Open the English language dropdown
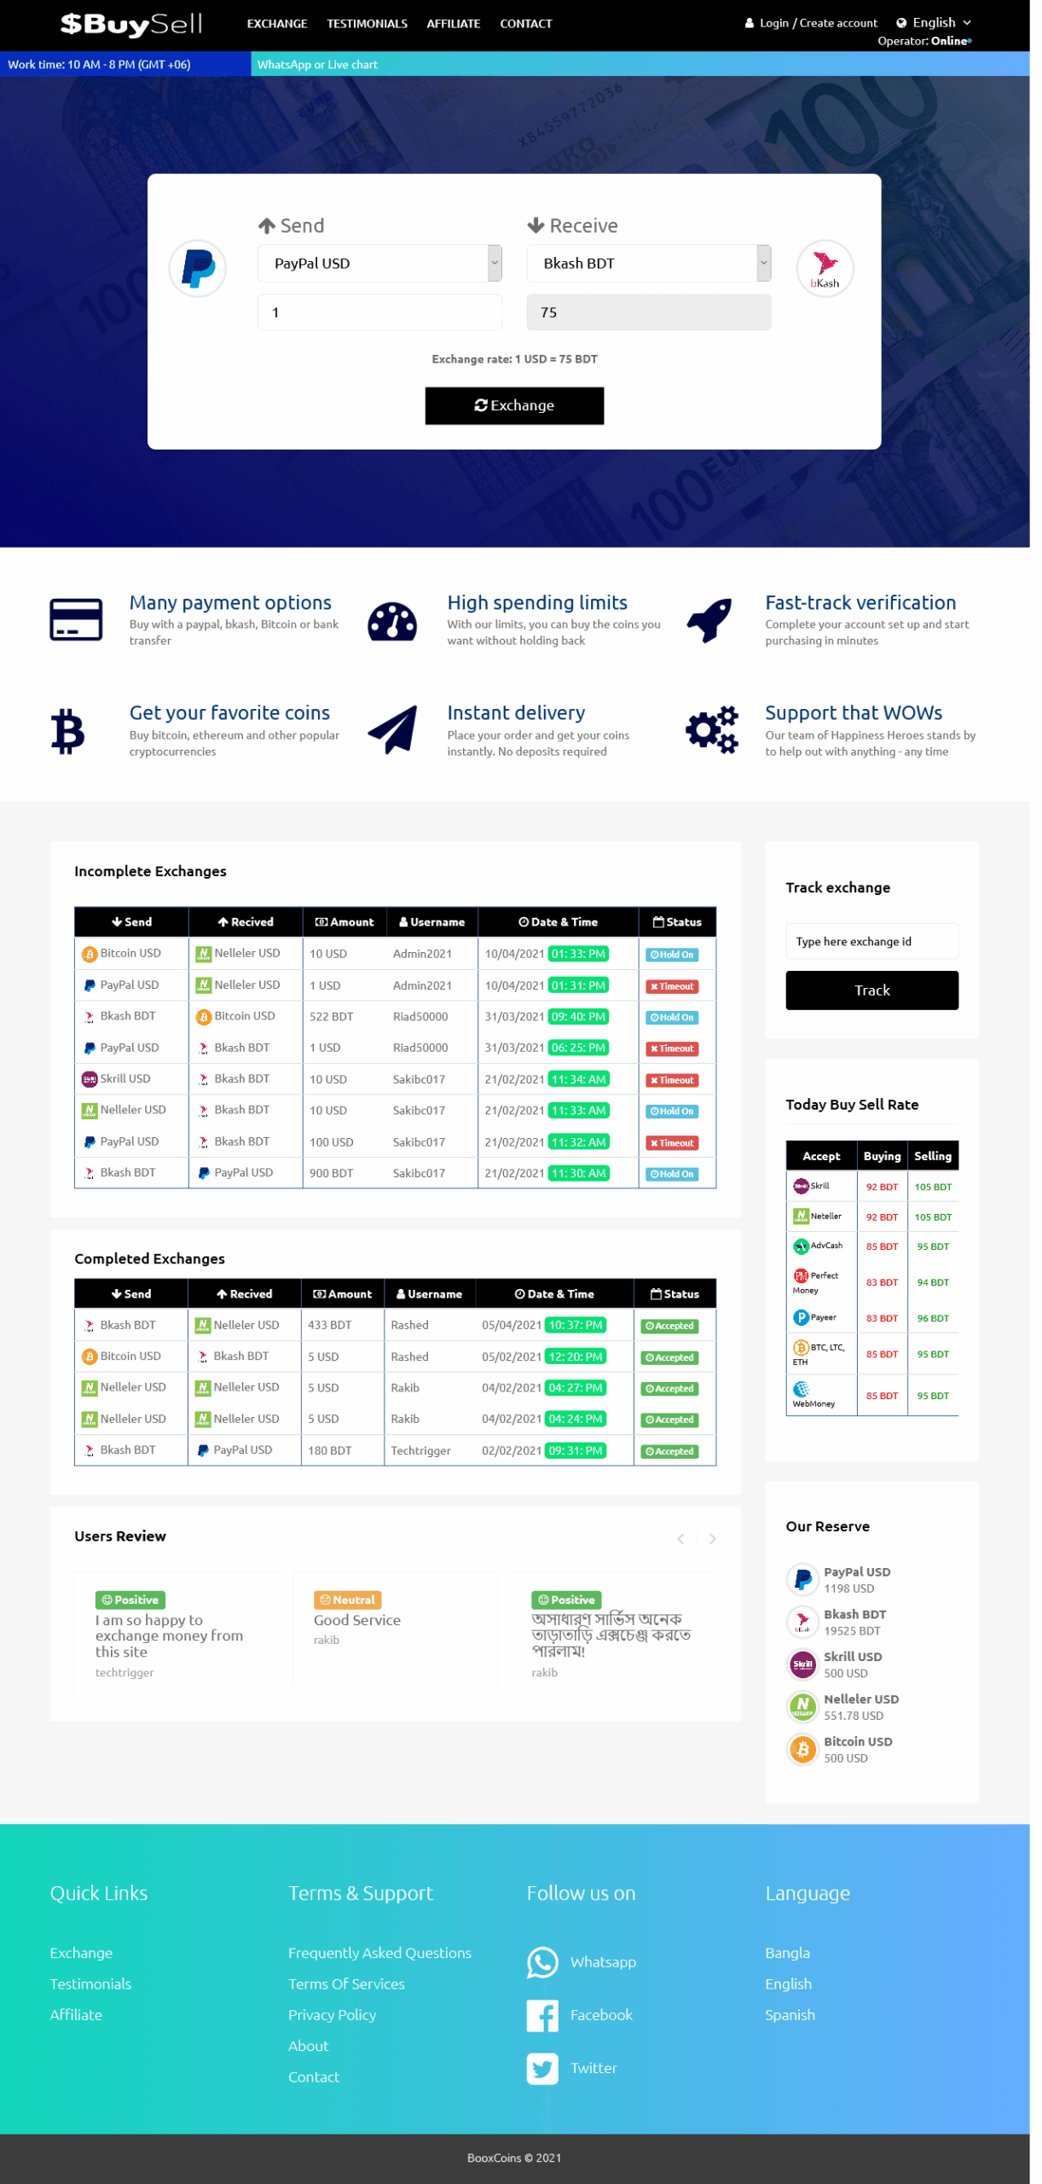The height and width of the screenshot is (2184, 1042). [944, 23]
